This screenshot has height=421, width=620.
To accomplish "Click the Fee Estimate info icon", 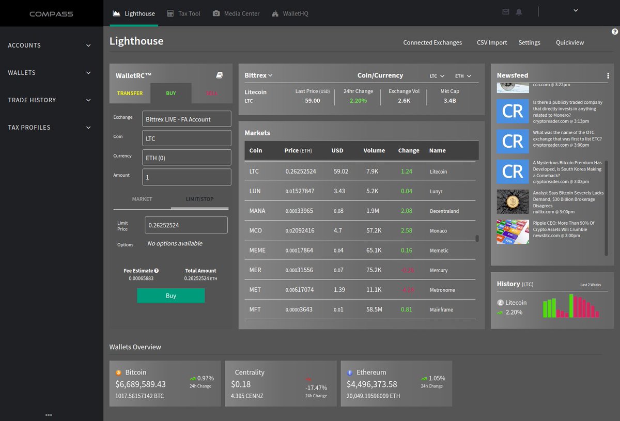I will [157, 271].
